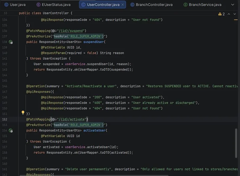Click "User activated" description string

[x=146, y=97]
